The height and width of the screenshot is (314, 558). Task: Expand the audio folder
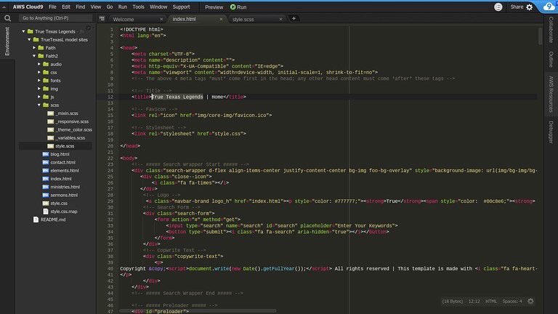39,64
